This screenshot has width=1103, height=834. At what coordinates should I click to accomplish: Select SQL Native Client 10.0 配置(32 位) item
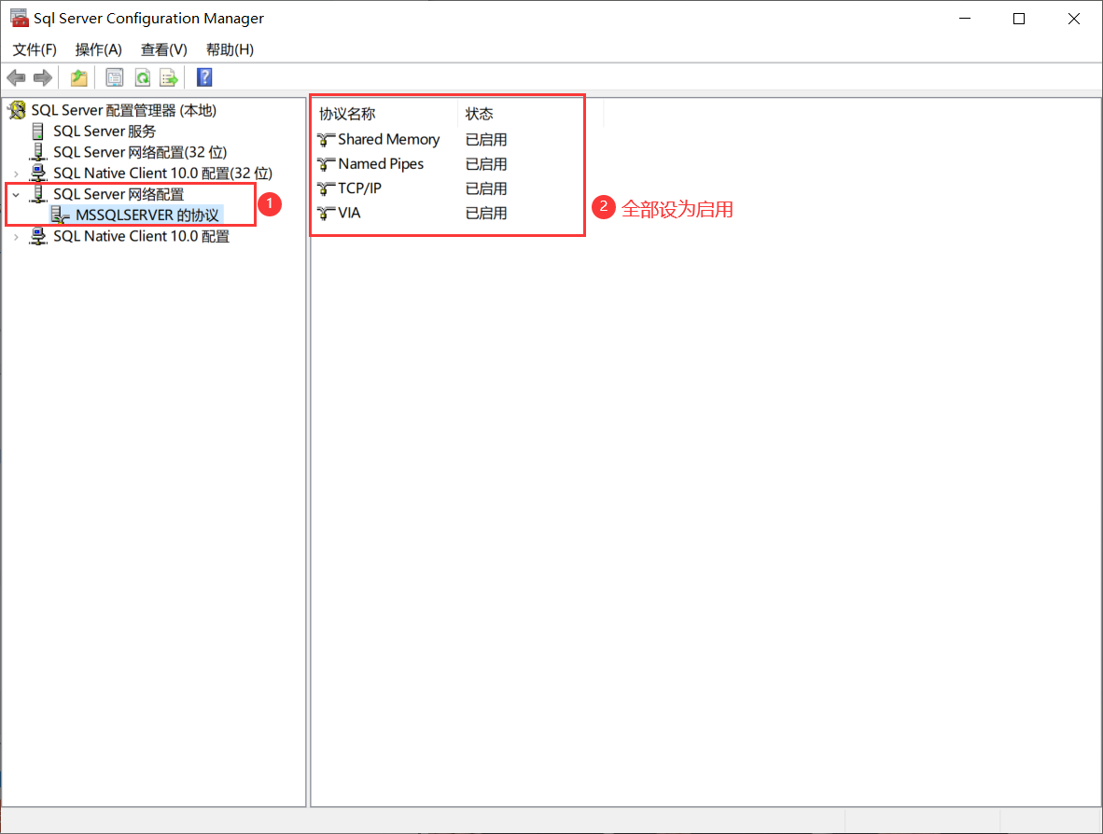click(162, 173)
